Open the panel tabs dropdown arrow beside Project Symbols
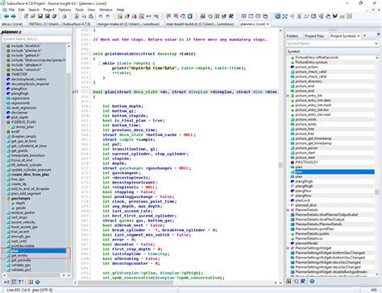Screen dimensions: 382x293 click(x=365, y=35)
